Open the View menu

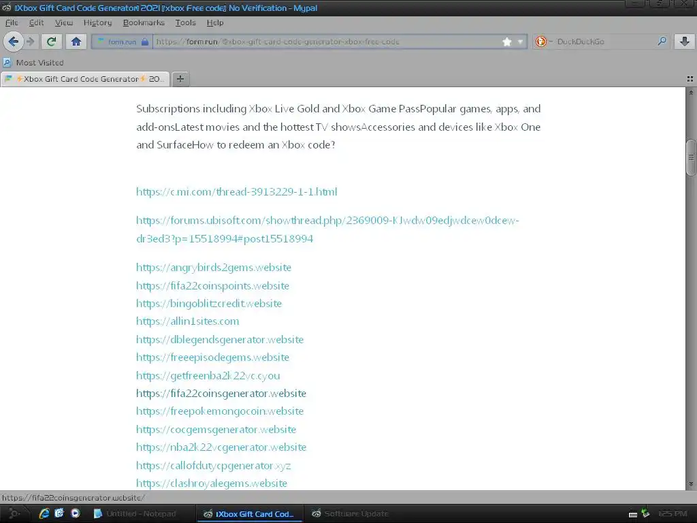point(63,22)
